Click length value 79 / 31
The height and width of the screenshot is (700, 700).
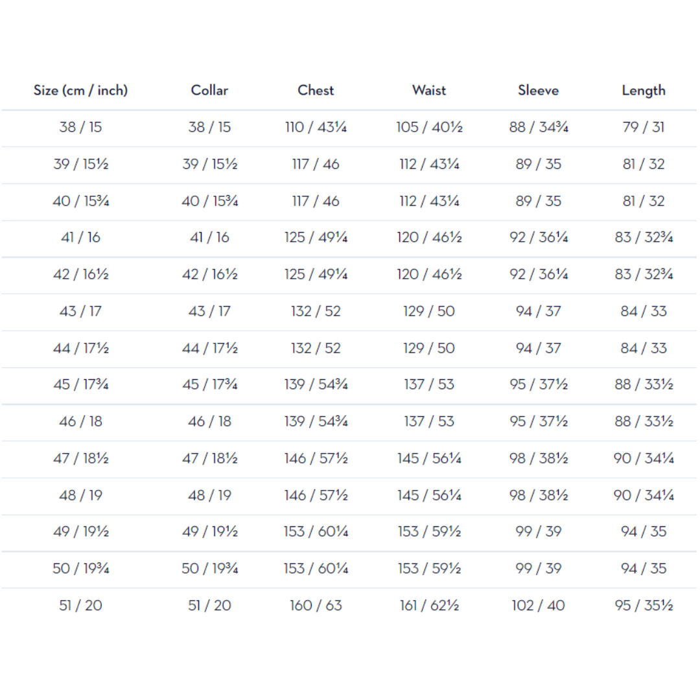click(644, 127)
